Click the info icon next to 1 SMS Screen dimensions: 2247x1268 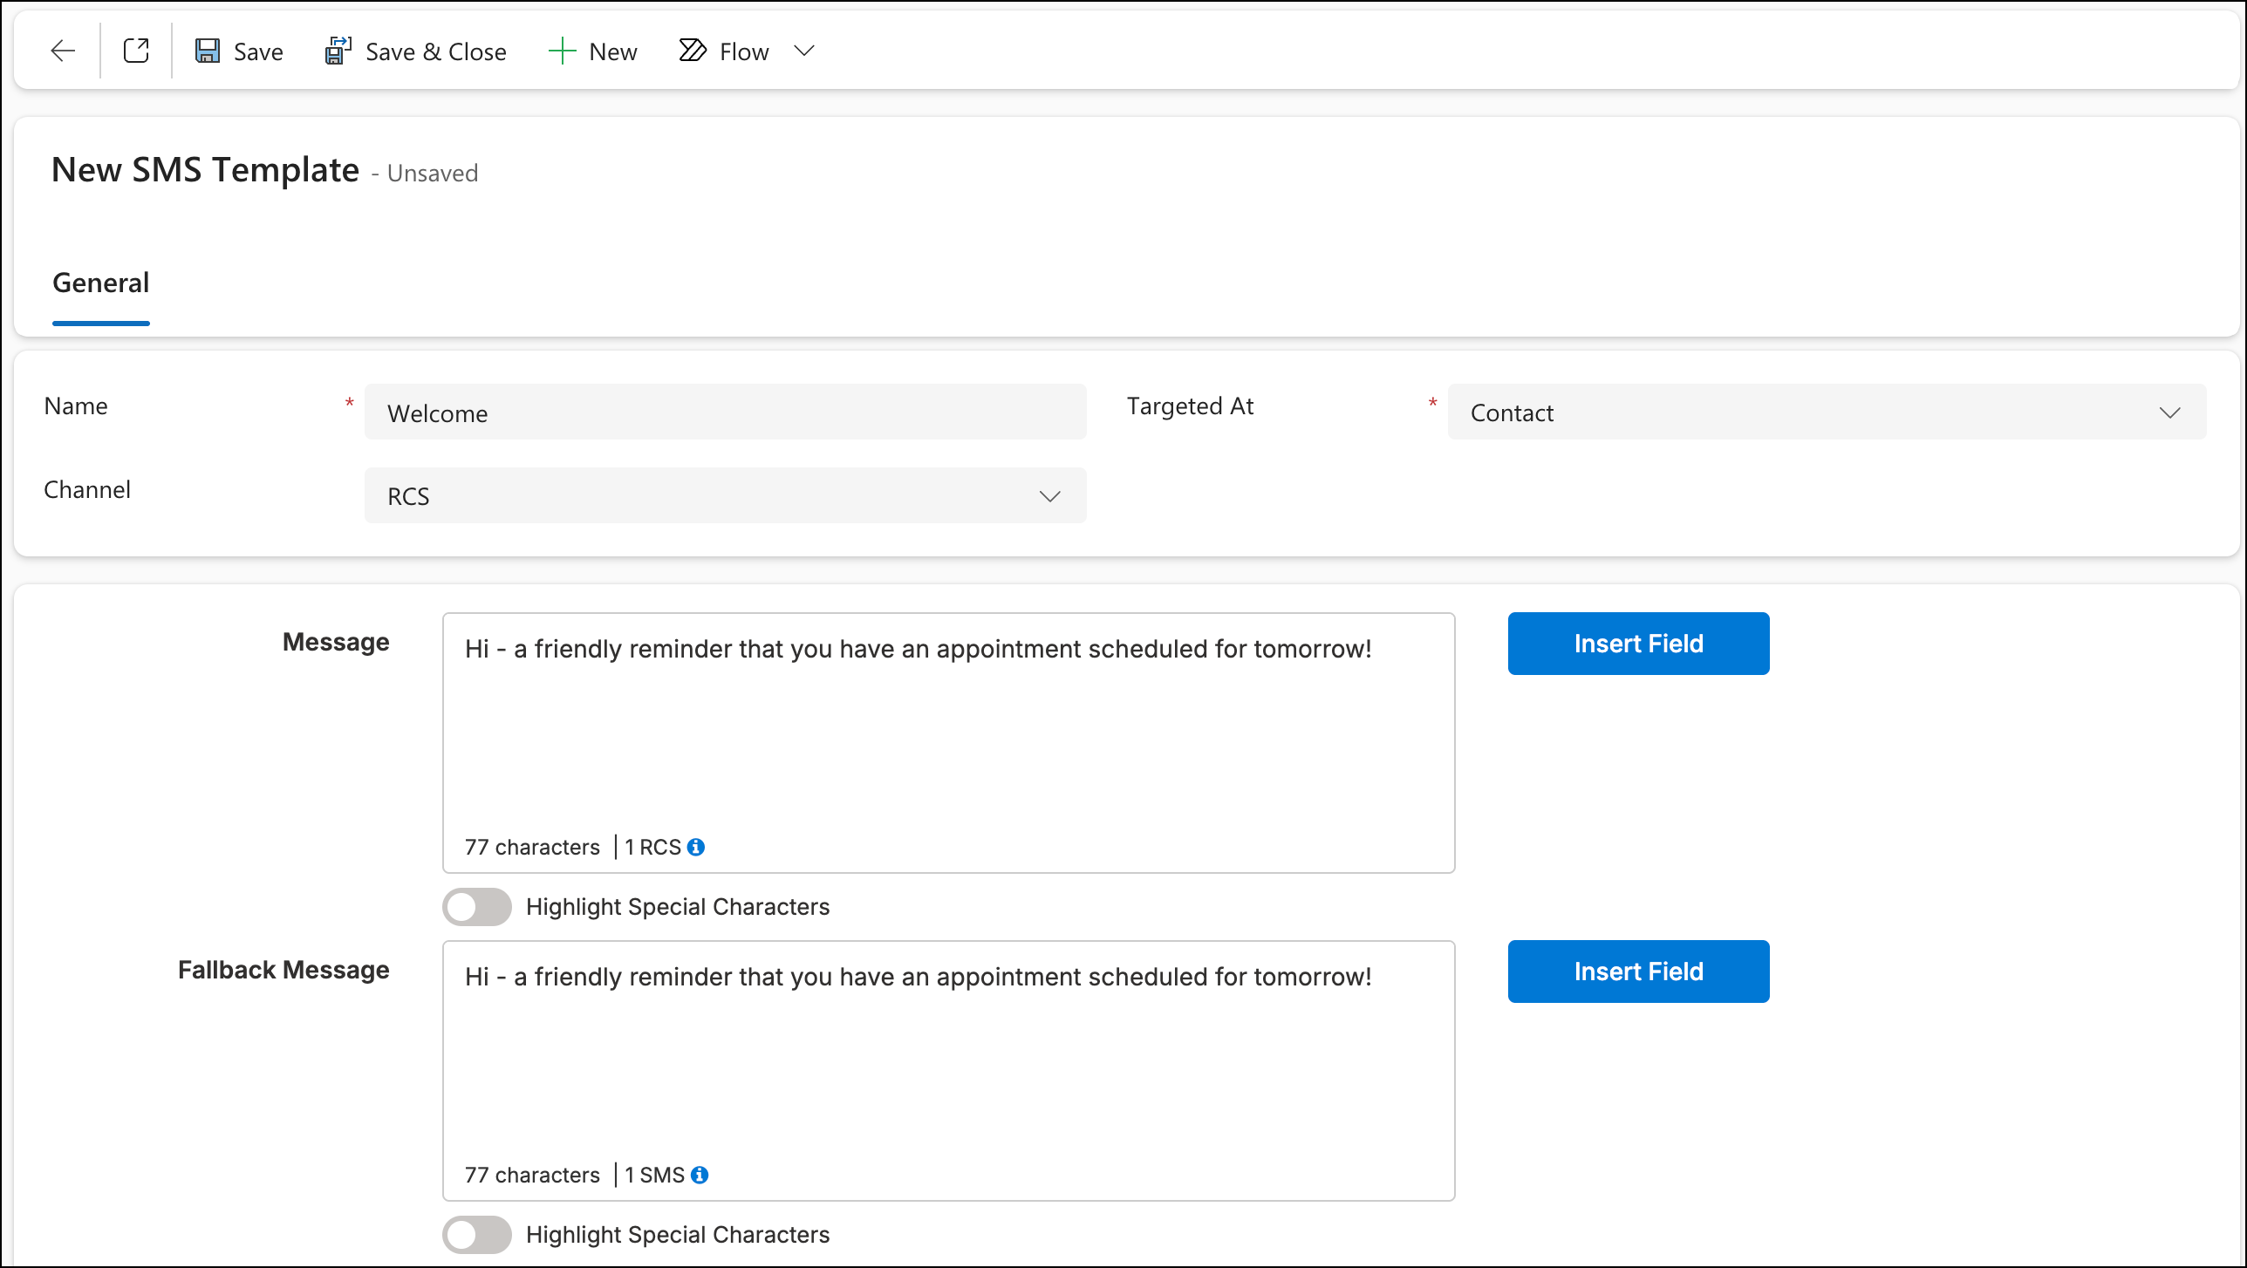(700, 1175)
